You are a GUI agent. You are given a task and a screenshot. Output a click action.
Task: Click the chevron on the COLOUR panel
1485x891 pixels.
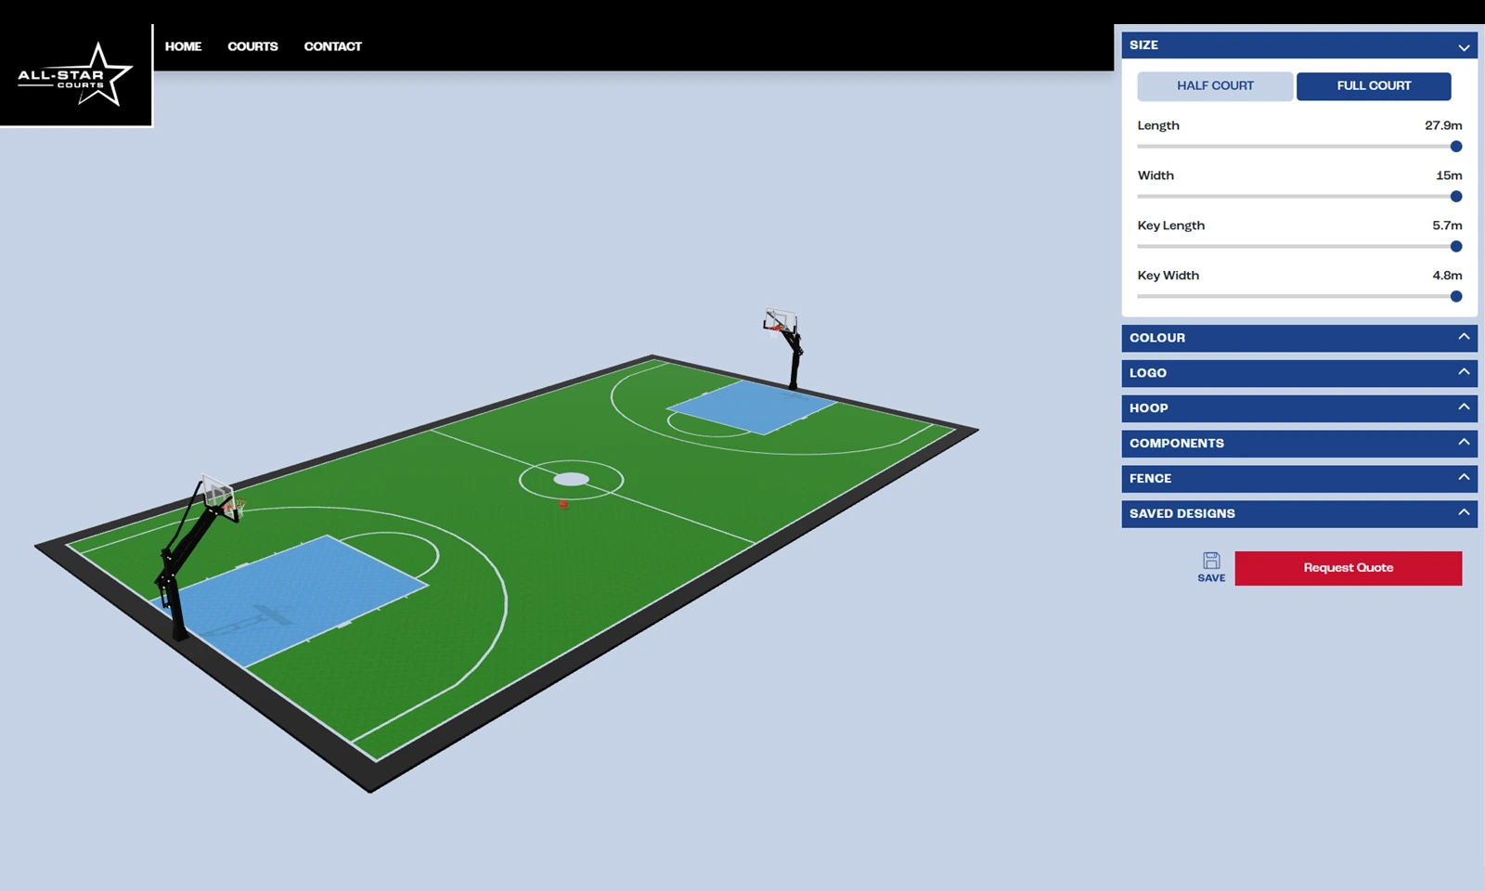click(1463, 338)
